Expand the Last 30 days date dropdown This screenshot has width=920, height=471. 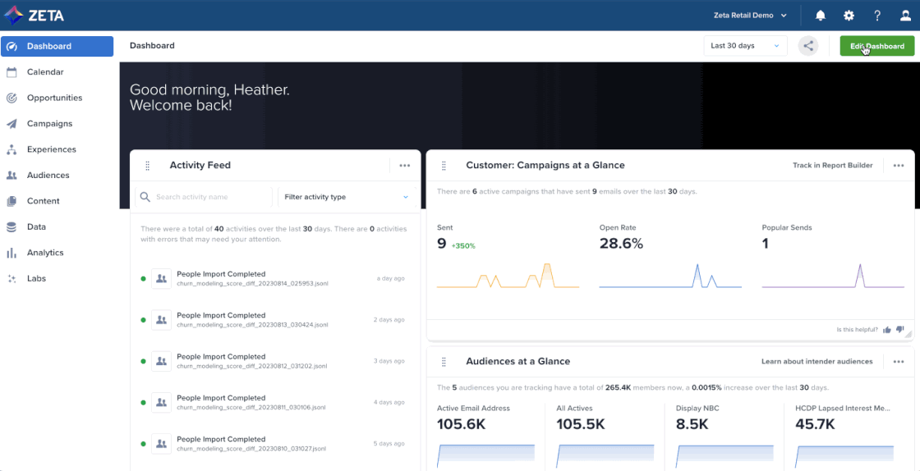click(x=745, y=46)
